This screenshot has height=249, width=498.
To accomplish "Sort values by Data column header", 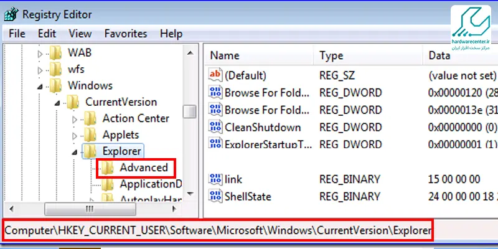I will (460, 55).
